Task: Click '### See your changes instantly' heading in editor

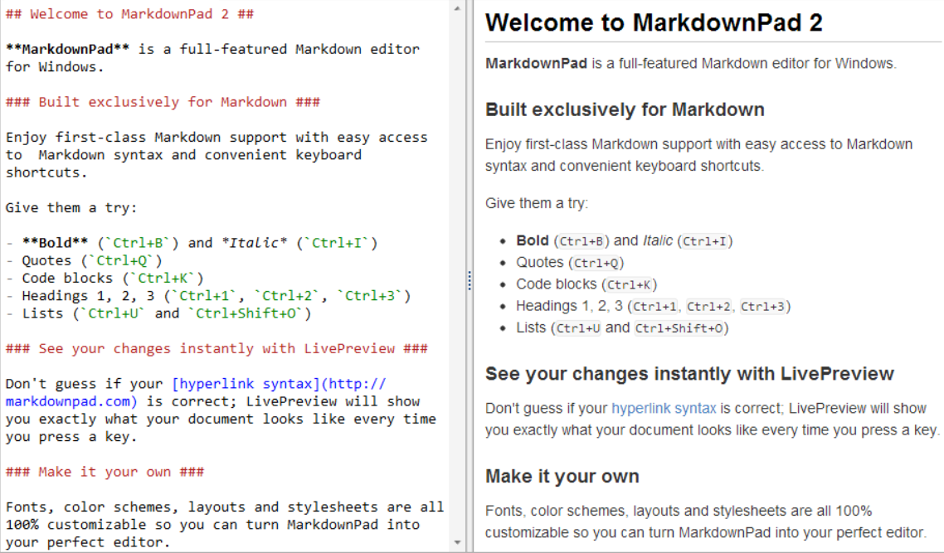Action: coord(217,348)
